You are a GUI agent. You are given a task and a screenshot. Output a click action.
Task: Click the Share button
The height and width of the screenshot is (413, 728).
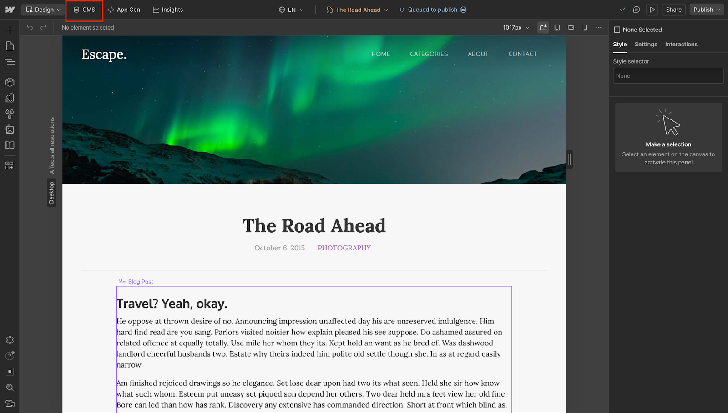(673, 10)
